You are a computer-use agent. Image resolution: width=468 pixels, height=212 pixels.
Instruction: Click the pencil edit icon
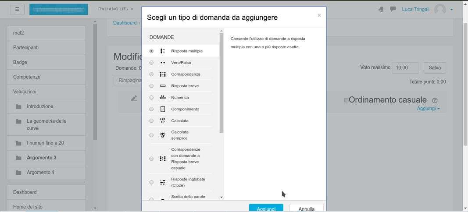coord(134,99)
